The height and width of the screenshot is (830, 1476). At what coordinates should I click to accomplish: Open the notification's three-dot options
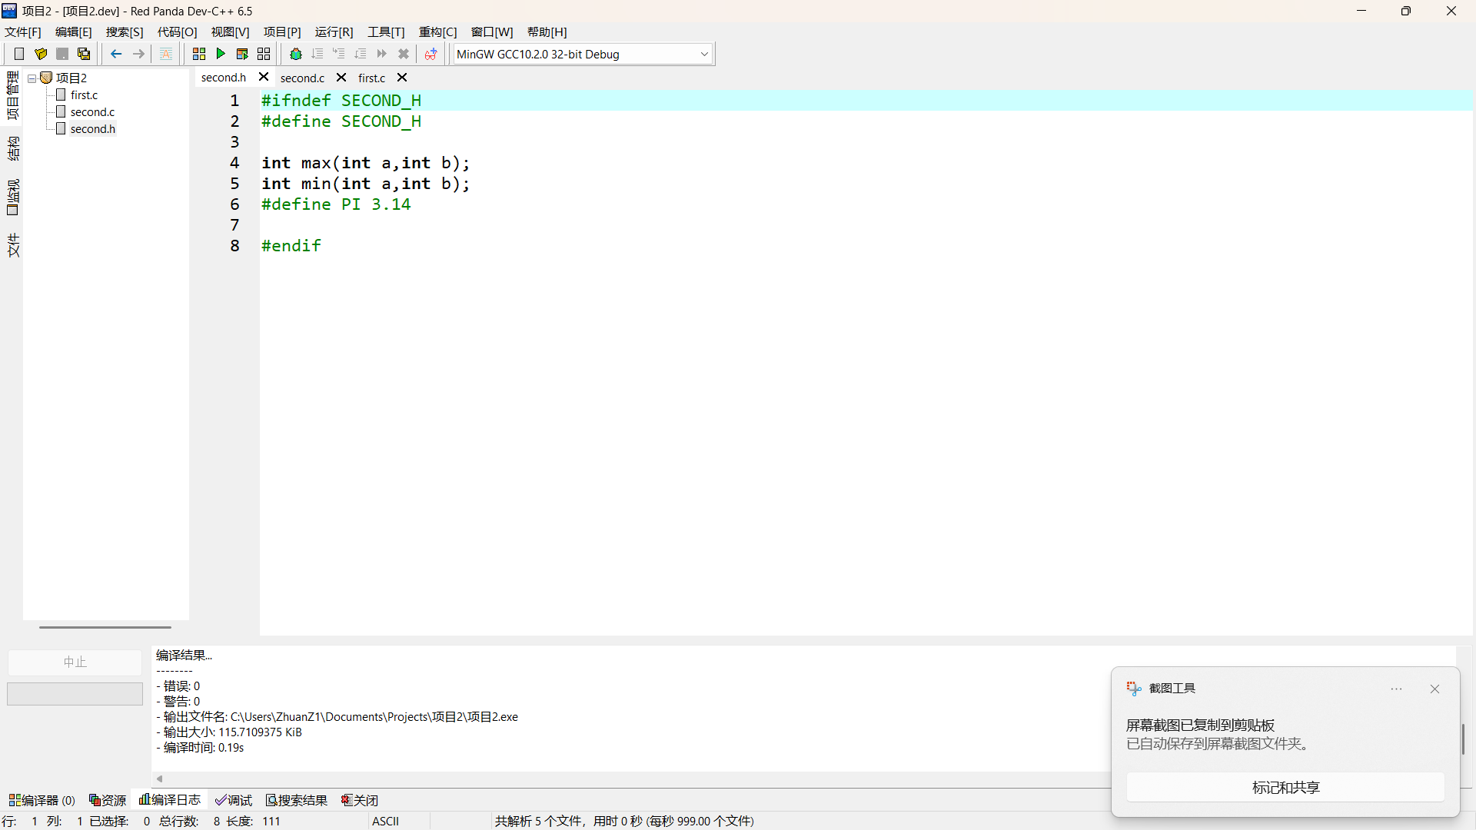(x=1397, y=689)
